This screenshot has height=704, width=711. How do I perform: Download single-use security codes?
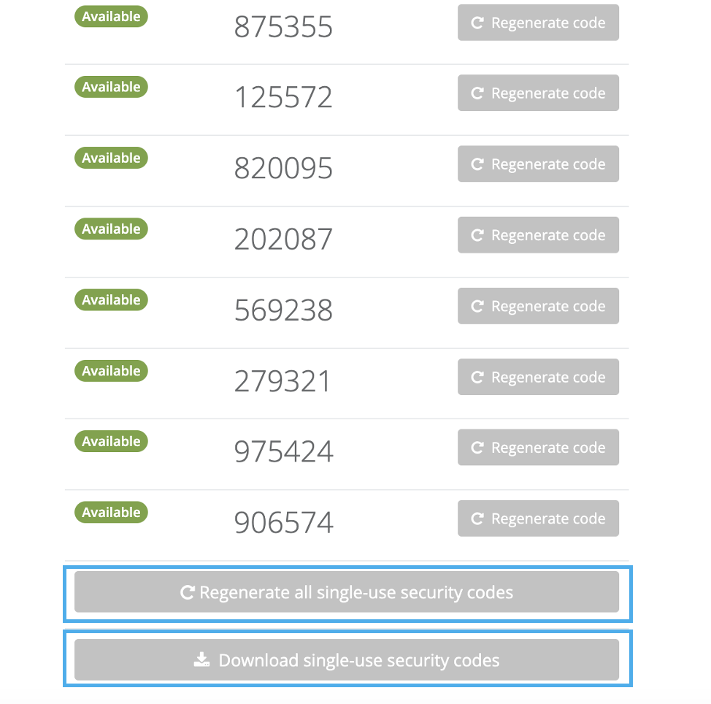(x=347, y=660)
